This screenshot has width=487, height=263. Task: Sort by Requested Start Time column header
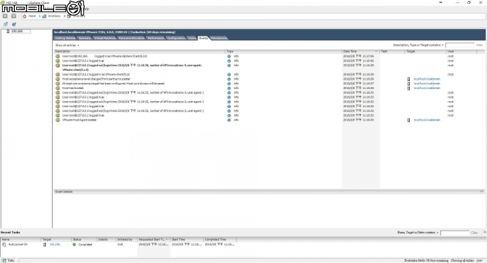[154, 239]
